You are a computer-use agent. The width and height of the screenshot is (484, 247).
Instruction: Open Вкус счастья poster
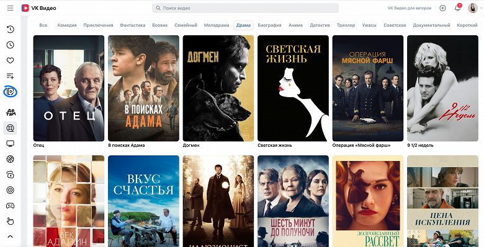click(x=143, y=201)
